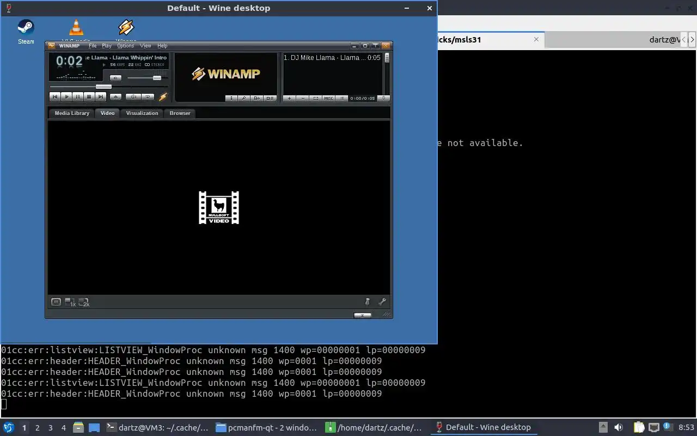Select playlist entry DJ Mike Llama

tap(332, 57)
